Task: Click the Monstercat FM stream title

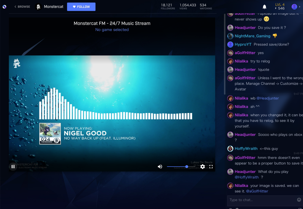Action: point(112,23)
